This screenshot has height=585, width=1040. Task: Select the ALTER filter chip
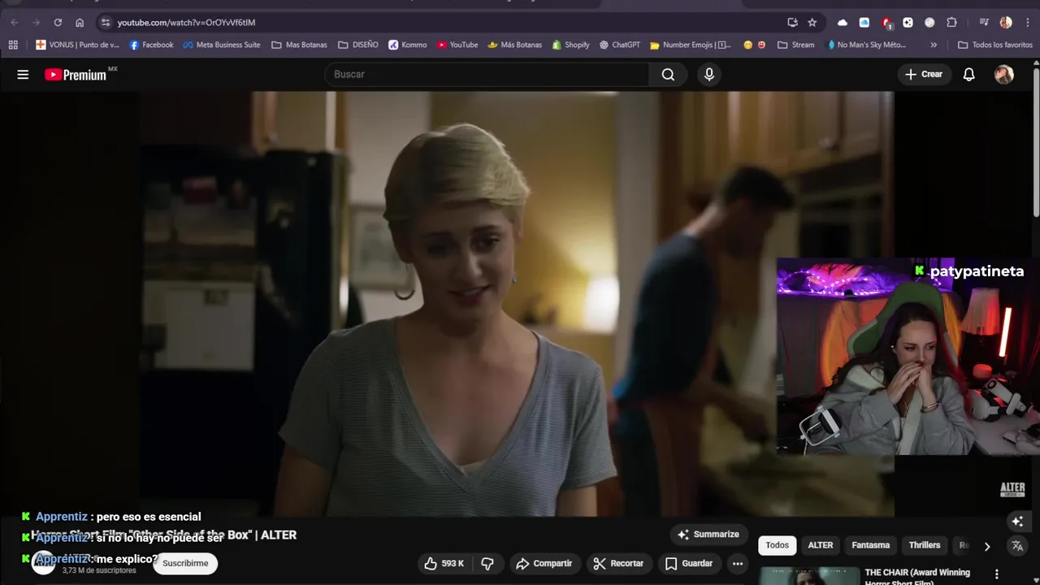pyautogui.click(x=820, y=545)
